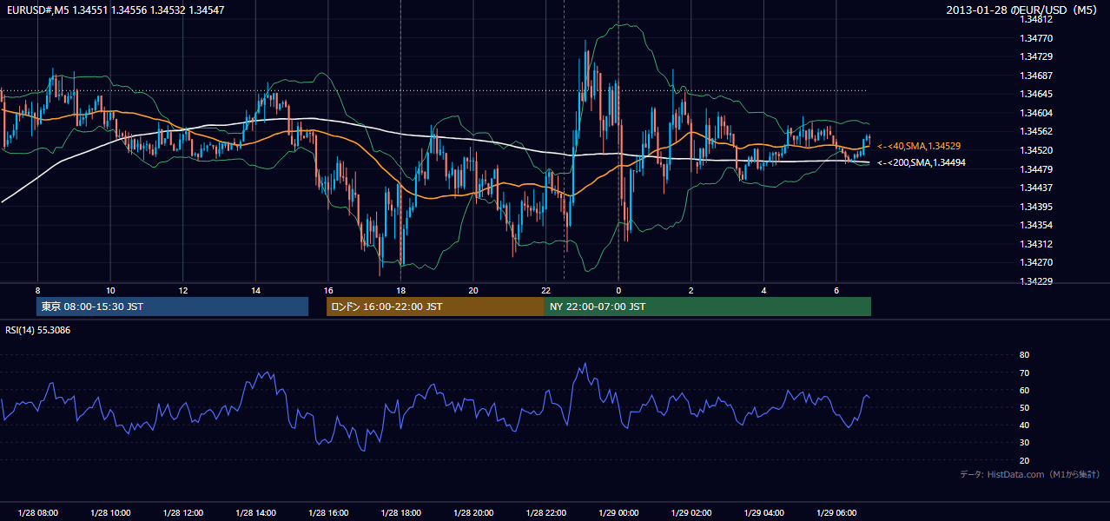This screenshot has width=1110, height=521.
Task: Click the 1/28 22:00 time label
Action: pyautogui.click(x=545, y=512)
